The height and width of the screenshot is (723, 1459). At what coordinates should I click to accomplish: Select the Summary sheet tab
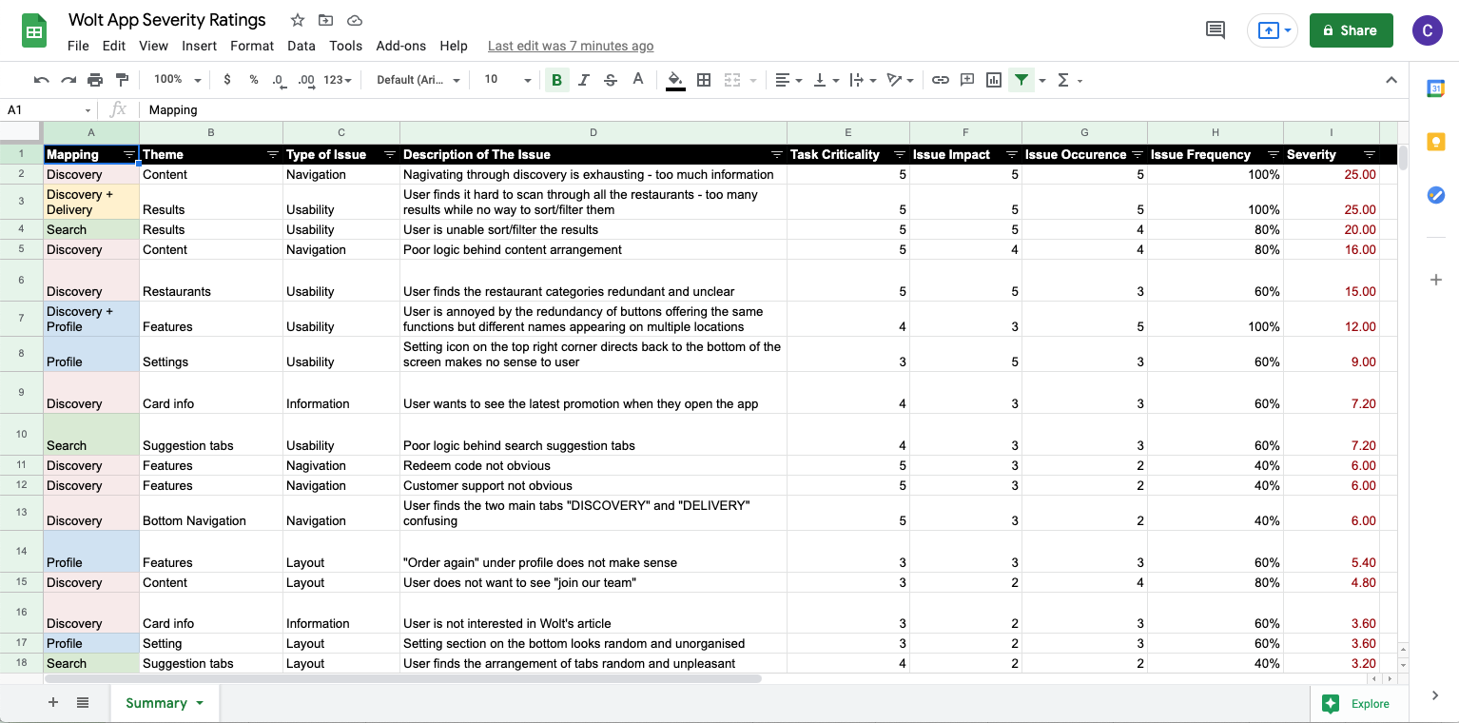[165, 703]
